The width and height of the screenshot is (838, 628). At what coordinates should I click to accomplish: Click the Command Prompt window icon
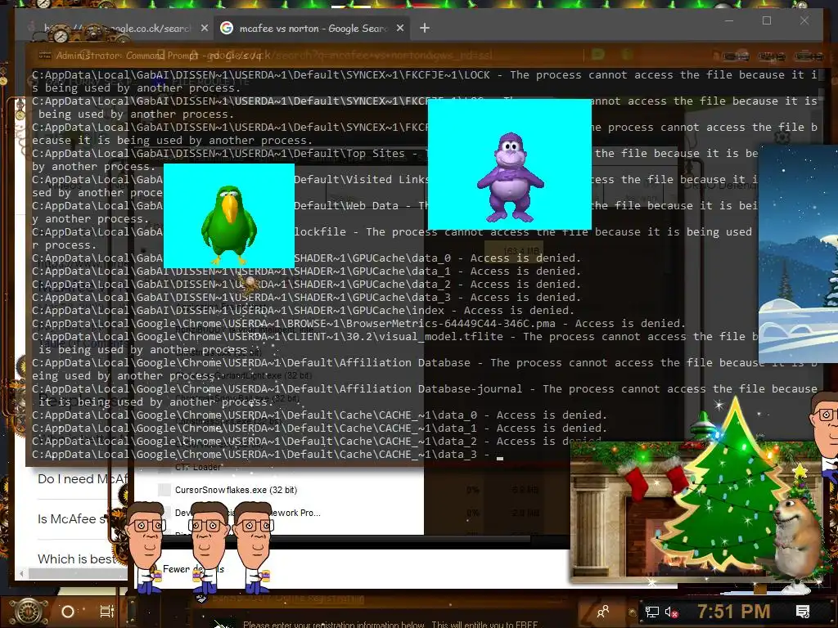45,55
